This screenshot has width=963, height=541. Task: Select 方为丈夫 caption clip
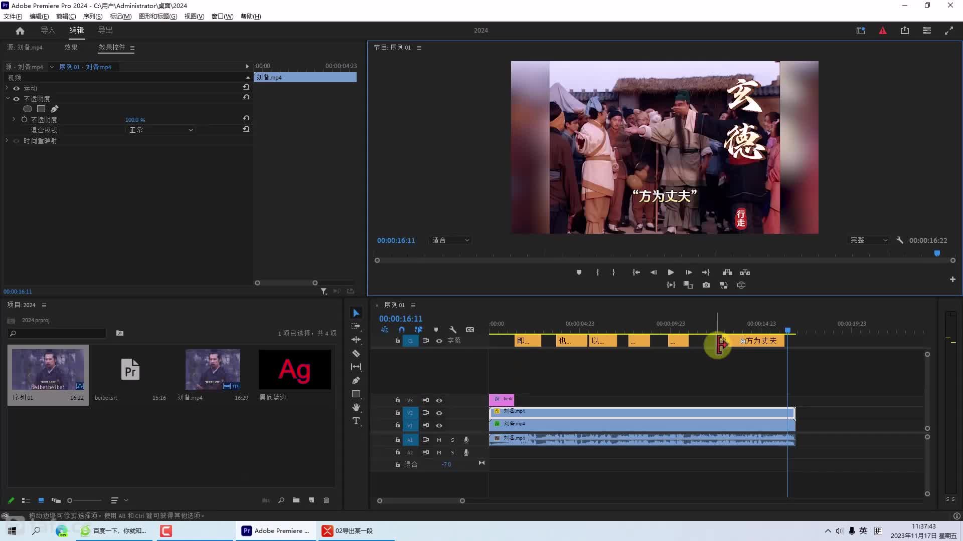pyautogui.click(x=763, y=341)
